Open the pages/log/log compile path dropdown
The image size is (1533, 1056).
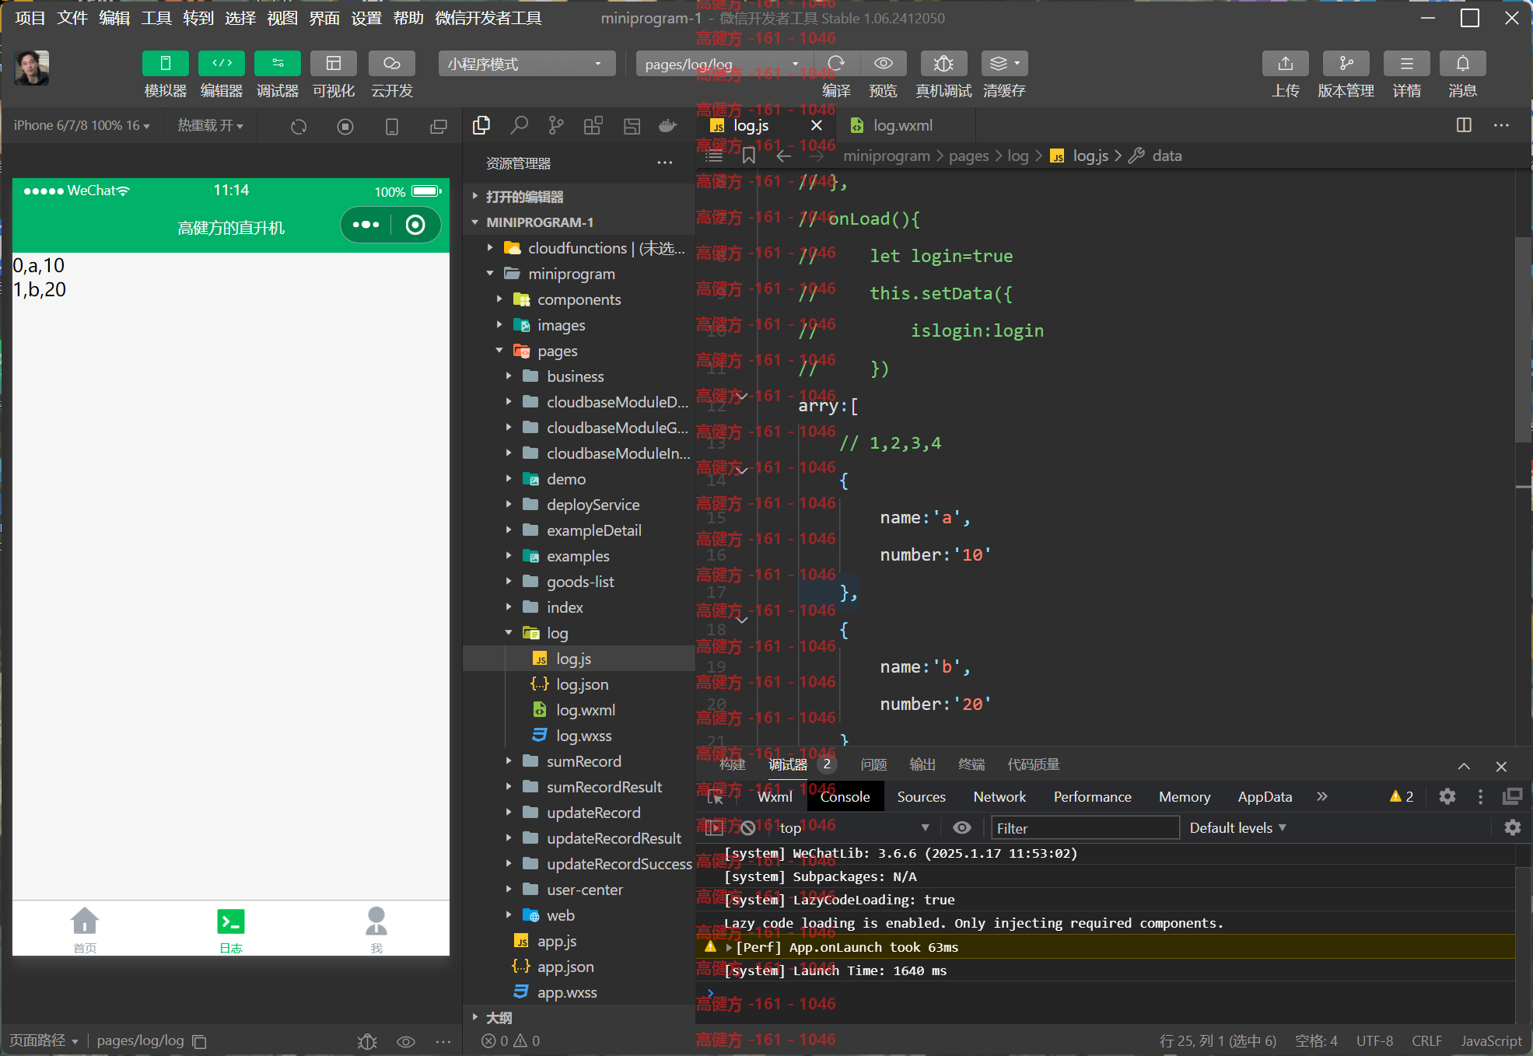[724, 64]
